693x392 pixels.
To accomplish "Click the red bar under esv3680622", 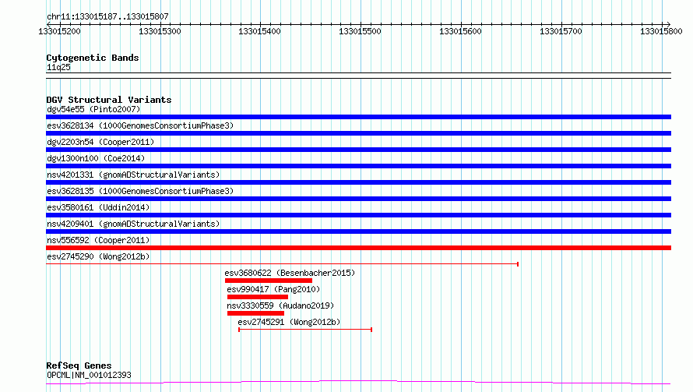I will [269, 281].
